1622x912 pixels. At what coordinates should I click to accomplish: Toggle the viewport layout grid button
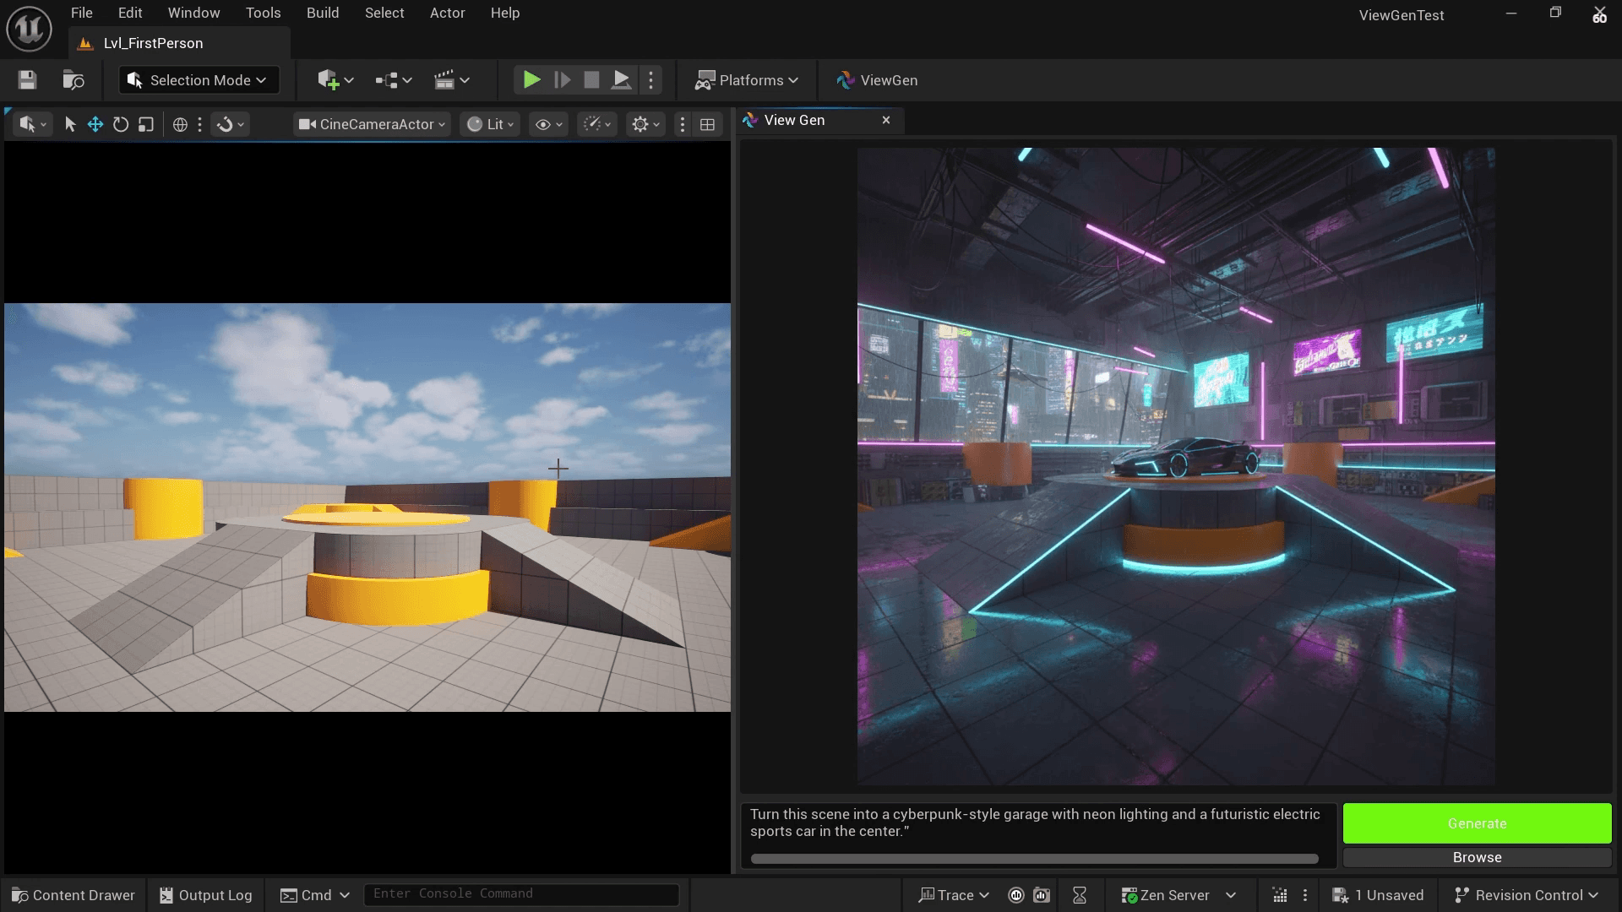707,124
